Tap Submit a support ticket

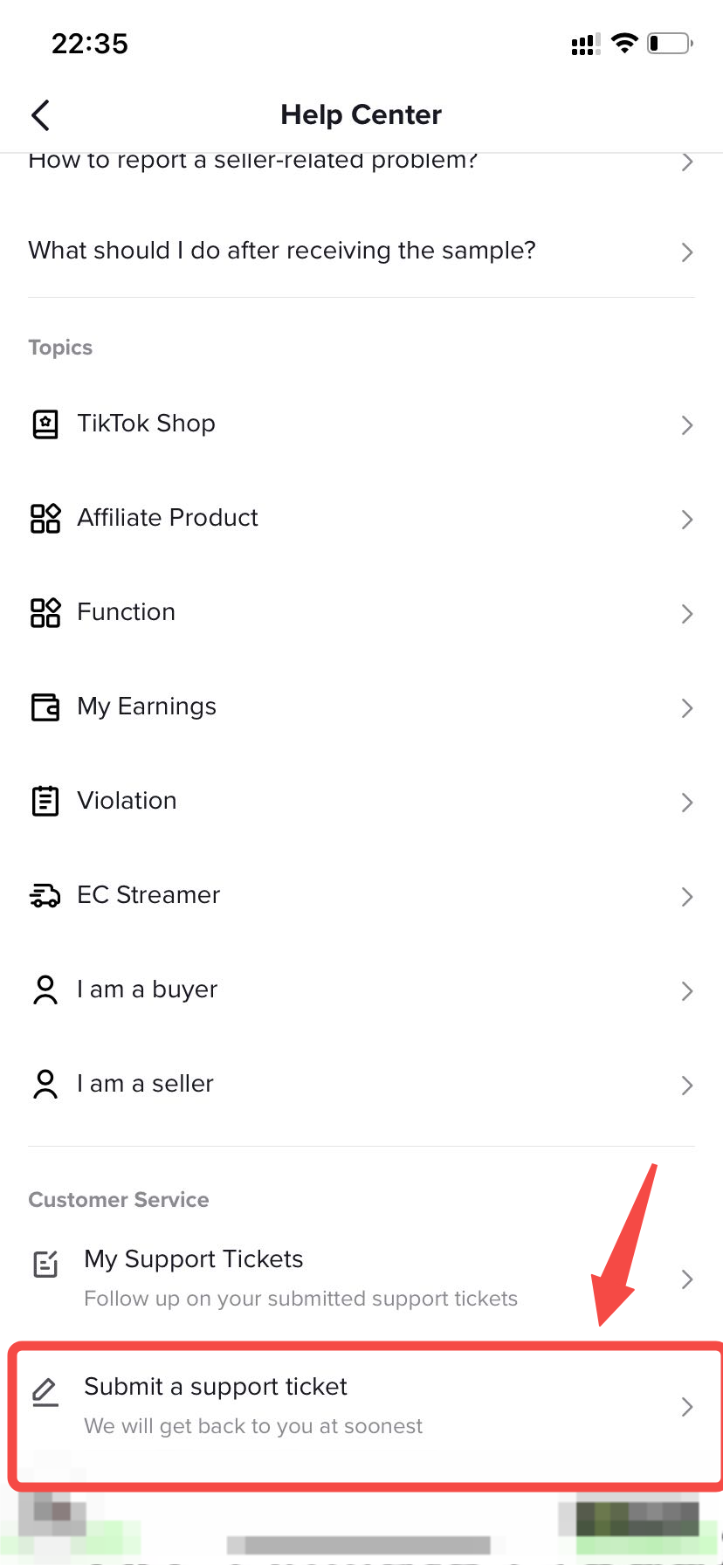point(216,1387)
